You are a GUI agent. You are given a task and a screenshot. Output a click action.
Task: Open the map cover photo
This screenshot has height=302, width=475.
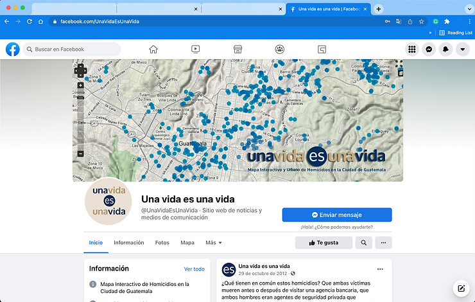tap(237, 120)
